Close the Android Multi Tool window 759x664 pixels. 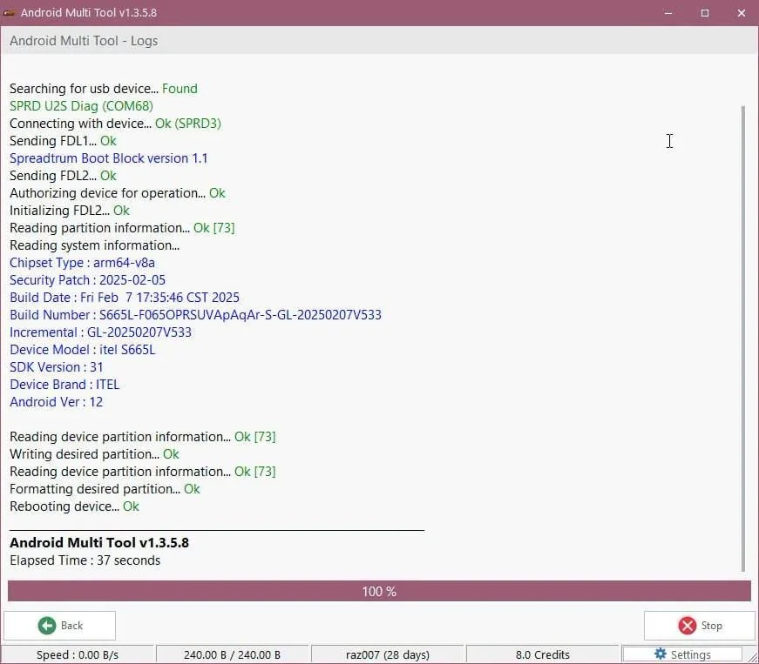tap(741, 13)
